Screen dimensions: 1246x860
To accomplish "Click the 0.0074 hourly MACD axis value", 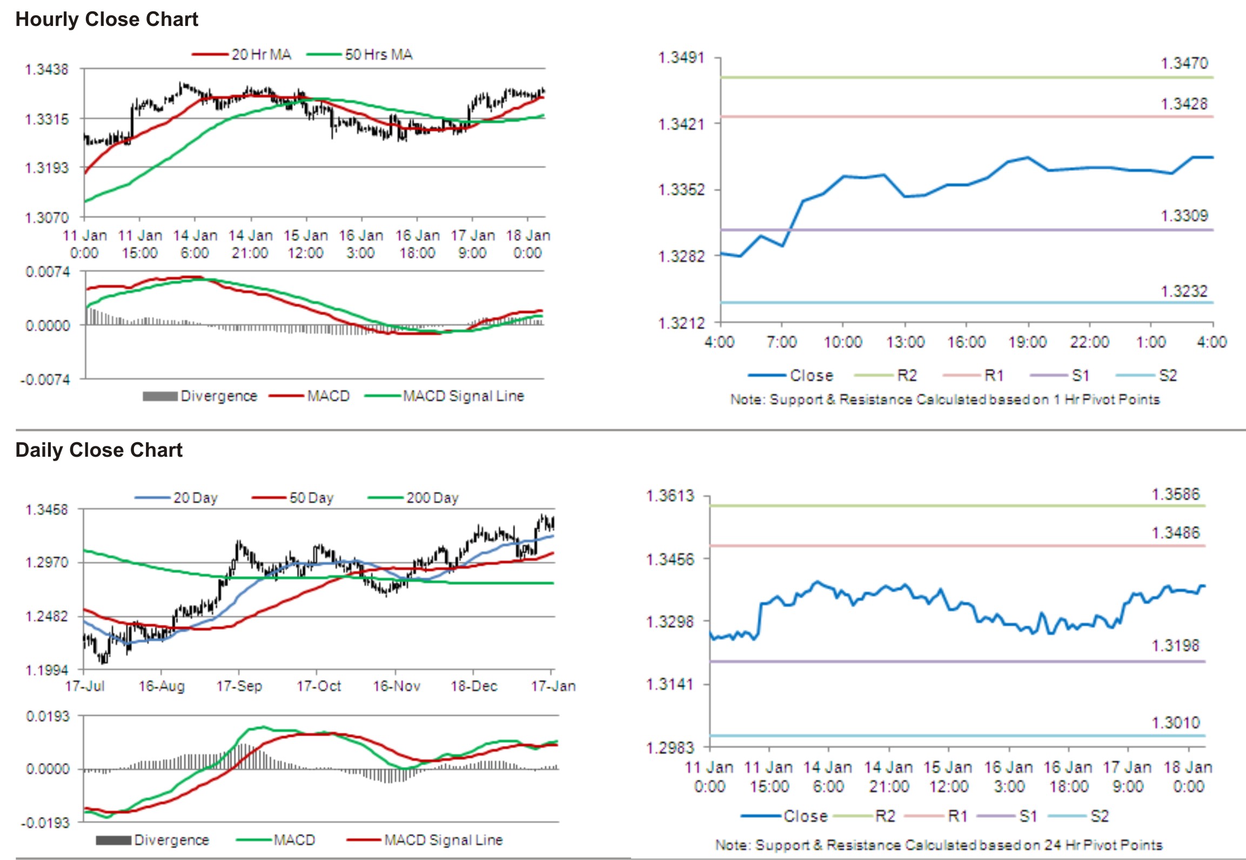I will pyautogui.click(x=48, y=271).
